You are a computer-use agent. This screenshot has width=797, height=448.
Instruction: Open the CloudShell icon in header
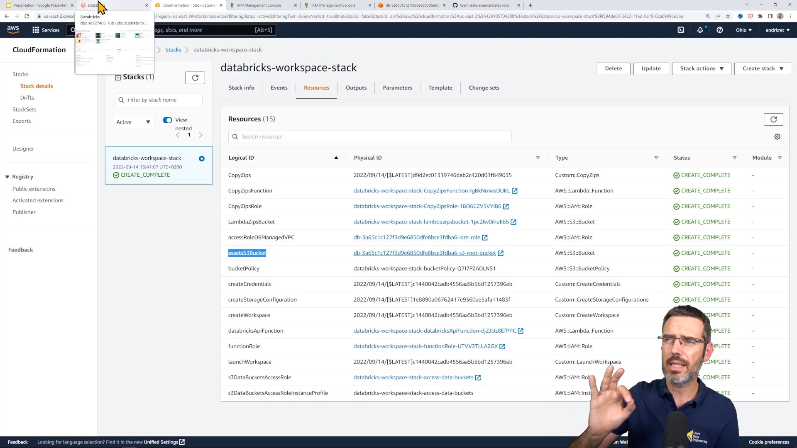681,30
